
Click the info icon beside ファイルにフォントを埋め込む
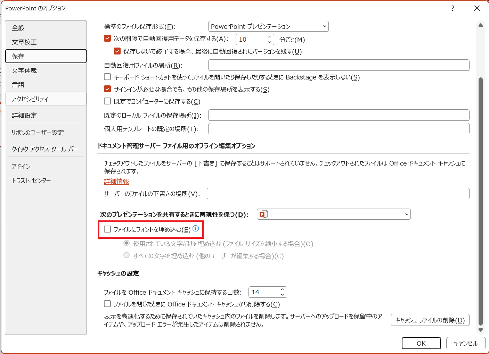[196, 228]
